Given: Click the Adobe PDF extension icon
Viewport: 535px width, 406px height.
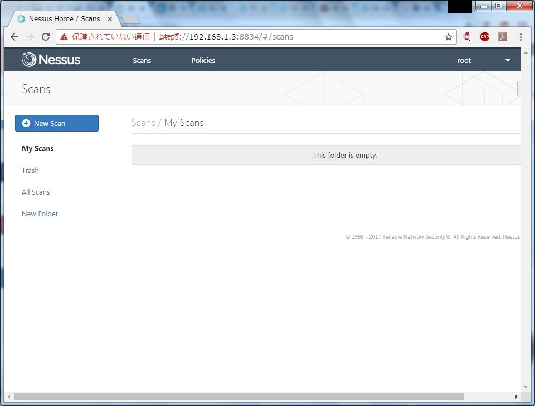Looking at the screenshot, I should pos(503,37).
